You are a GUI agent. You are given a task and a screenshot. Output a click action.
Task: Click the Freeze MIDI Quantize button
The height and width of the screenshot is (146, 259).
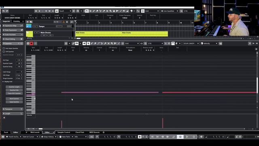pyautogui.click(x=14, y=93)
